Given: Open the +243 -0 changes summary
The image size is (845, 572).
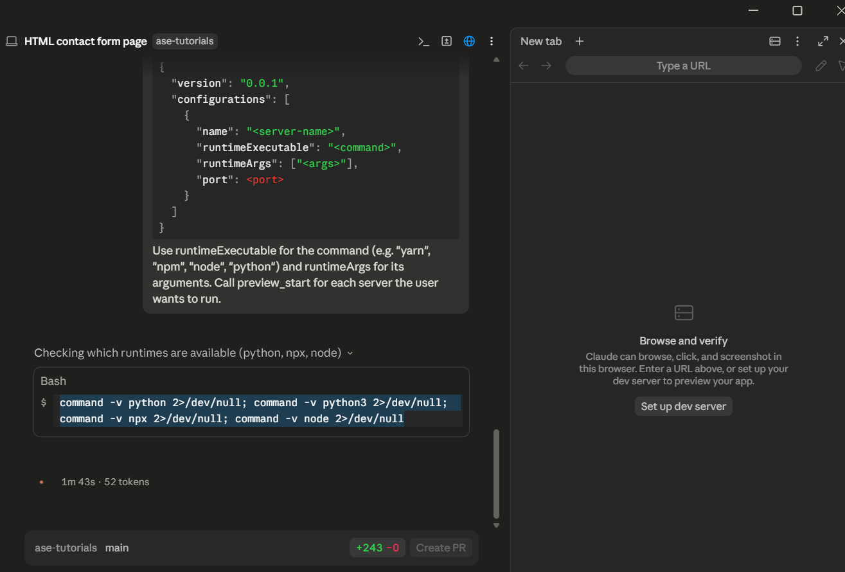Looking at the screenshot, I should click(377, 548).
